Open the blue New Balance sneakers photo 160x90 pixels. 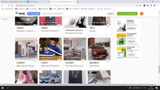tap(50, 49)
